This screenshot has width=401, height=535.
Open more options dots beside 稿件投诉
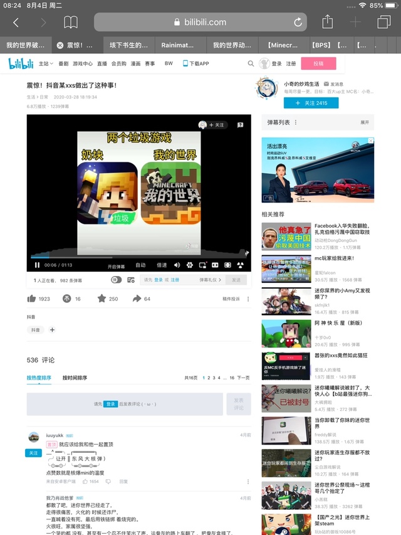click(248, 299)
